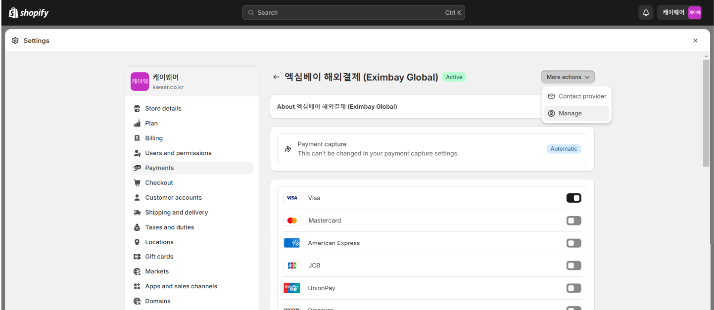
Task: Click the Automatic capture badge
Action: coord(564,149)
